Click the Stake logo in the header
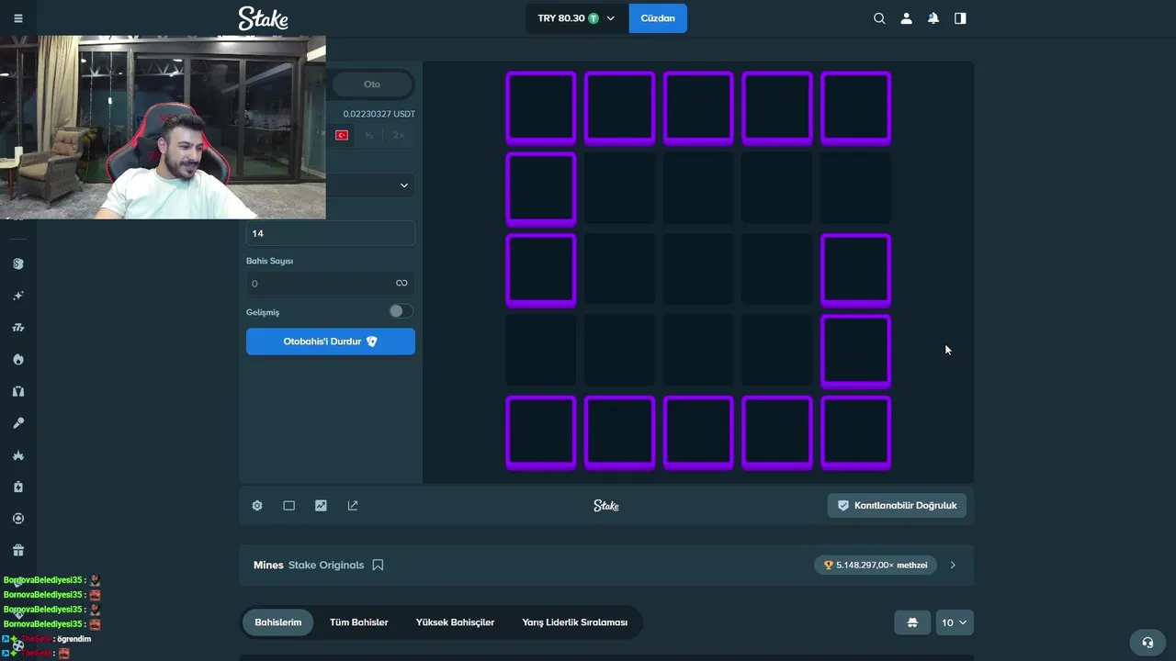This screenshot has width=1176, height=661. [x=263, y=18]
